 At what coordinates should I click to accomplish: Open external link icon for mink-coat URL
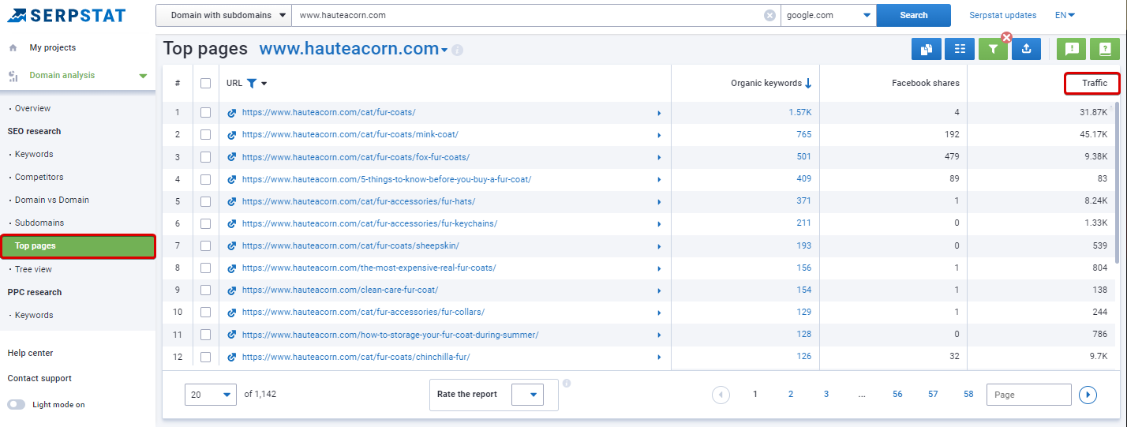click(232, 135)
